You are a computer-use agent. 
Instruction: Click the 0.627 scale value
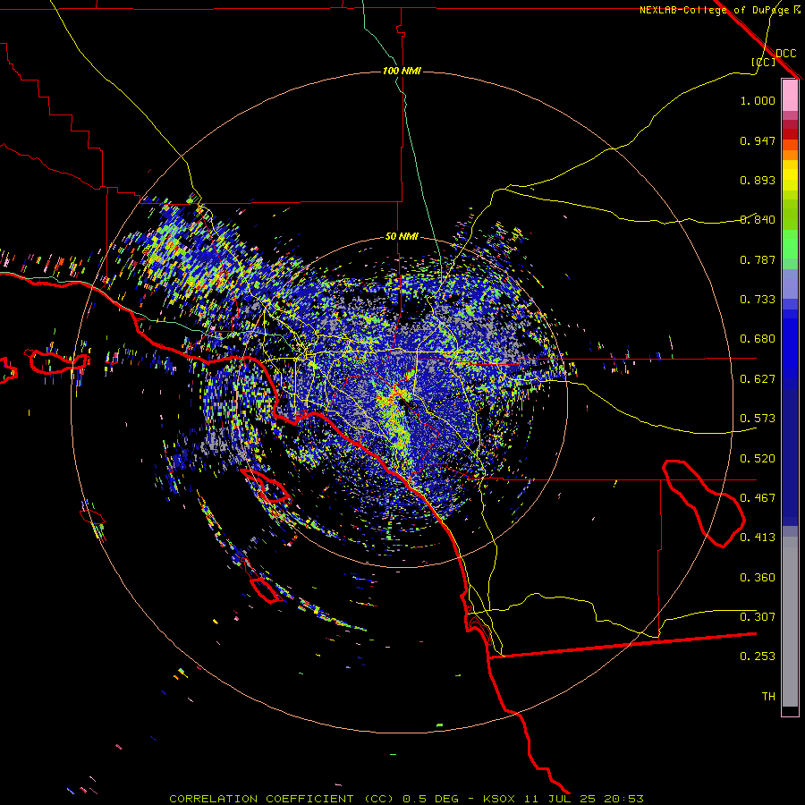coord(758,379)
